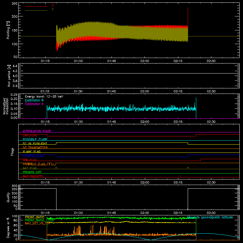
Task: Select the ECLIPSE_FLAG label
Action: (x=33, y=156)
